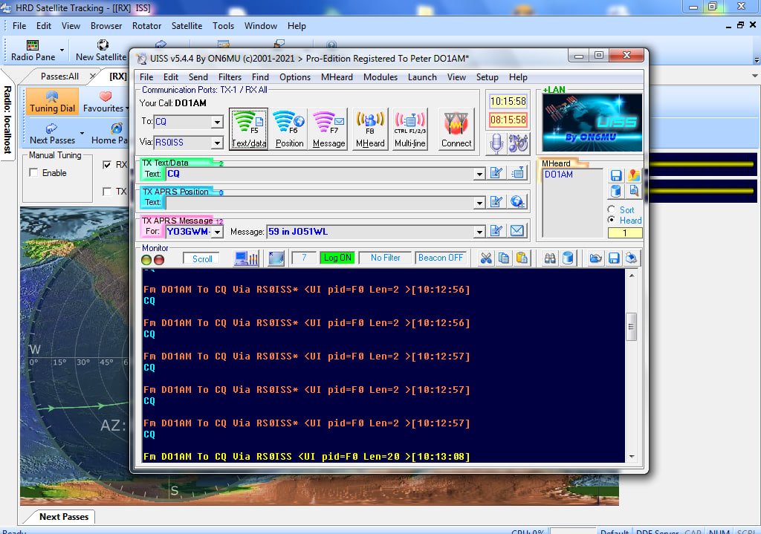Viewport: 761px width, 534px height.
Task: Toggle the TX checkbox in HRD window
Action: pyautogui.click(x=107, y=192)
